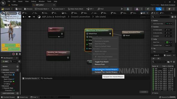Image resolution: width=177 pixels, height=99 pixels.
Task: Open Details panel settings gear
Action: [175, 17]
